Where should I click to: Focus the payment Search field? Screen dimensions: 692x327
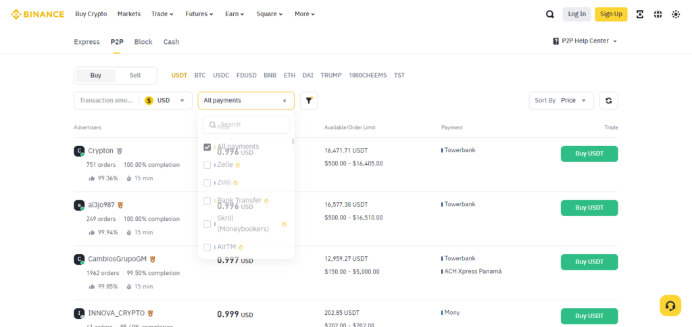click(x=246, y=125)
